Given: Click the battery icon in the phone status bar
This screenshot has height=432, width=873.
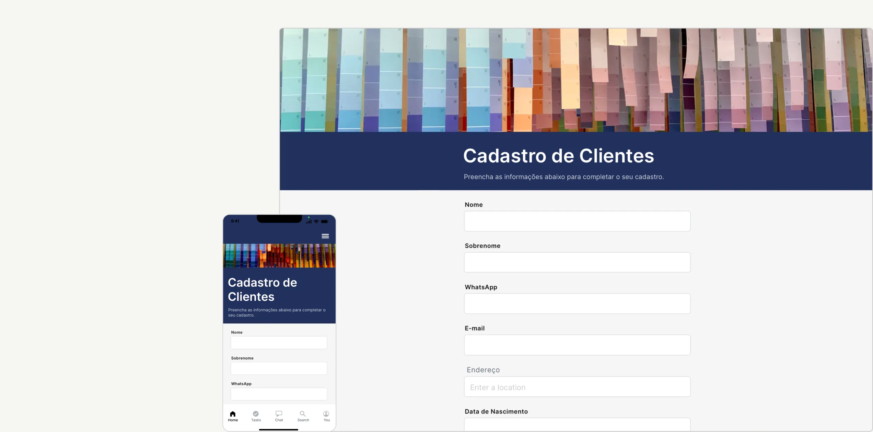Looking at the screenshot, I should click(x=324, y=221).
